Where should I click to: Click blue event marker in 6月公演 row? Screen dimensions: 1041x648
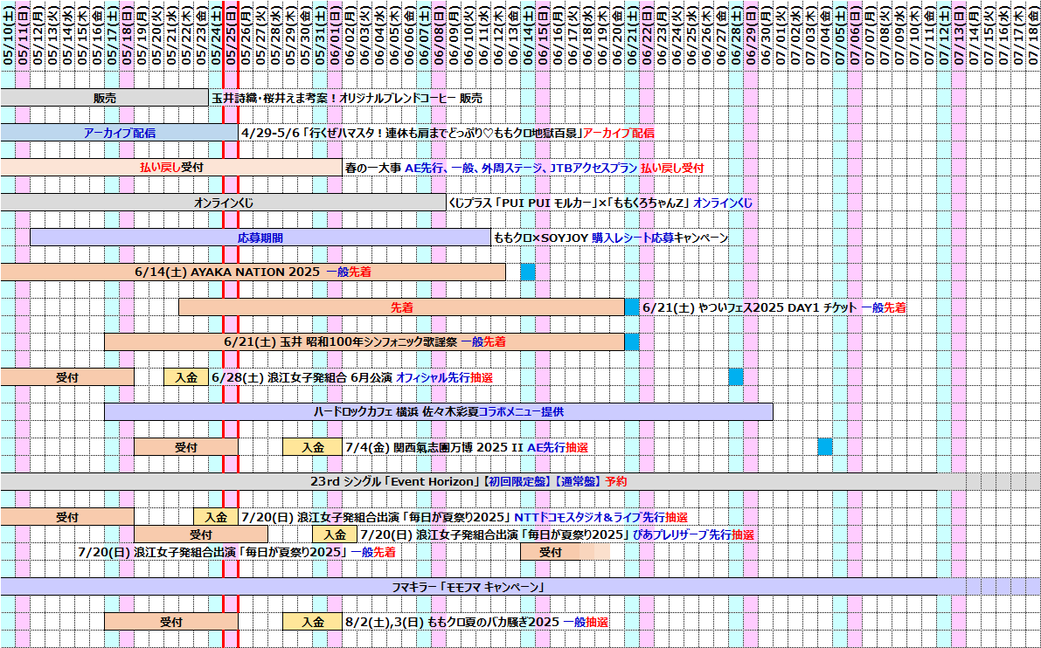(x=736, y=377)
